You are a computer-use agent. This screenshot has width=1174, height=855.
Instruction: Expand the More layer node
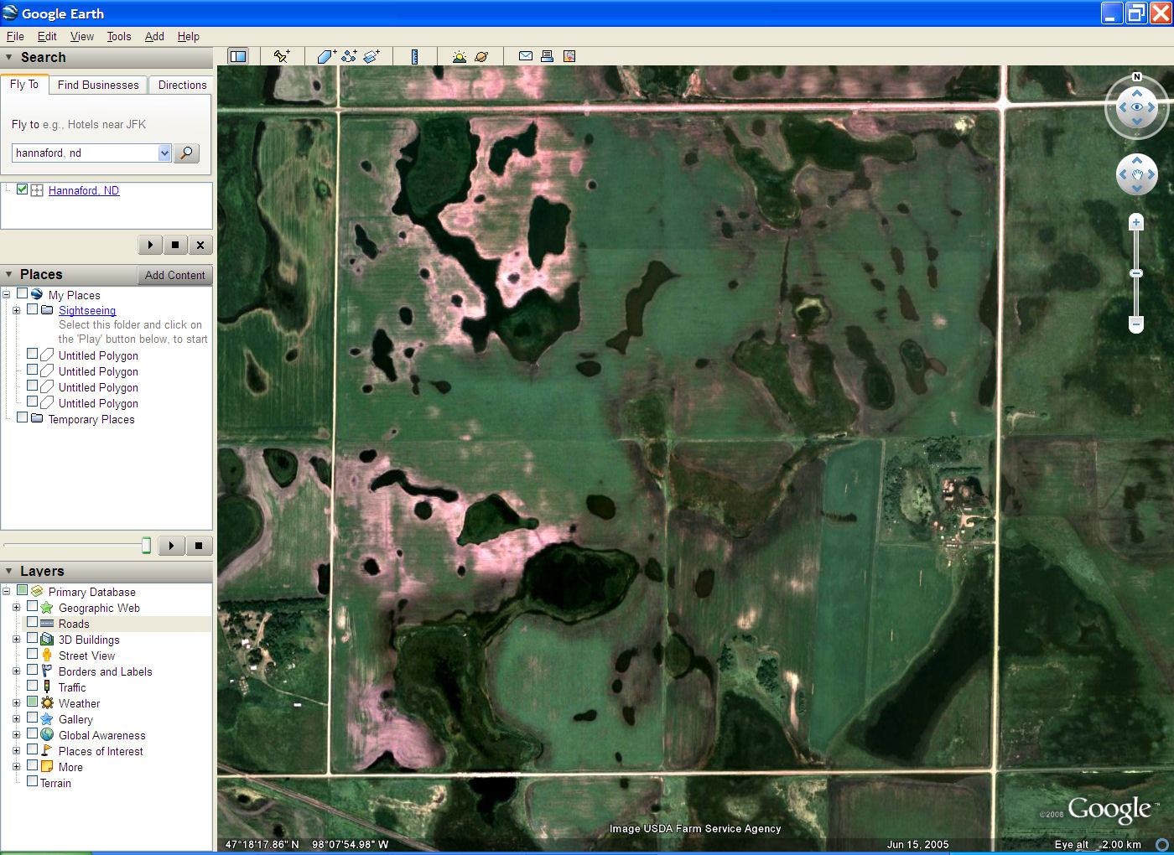[x=16, y=767]
